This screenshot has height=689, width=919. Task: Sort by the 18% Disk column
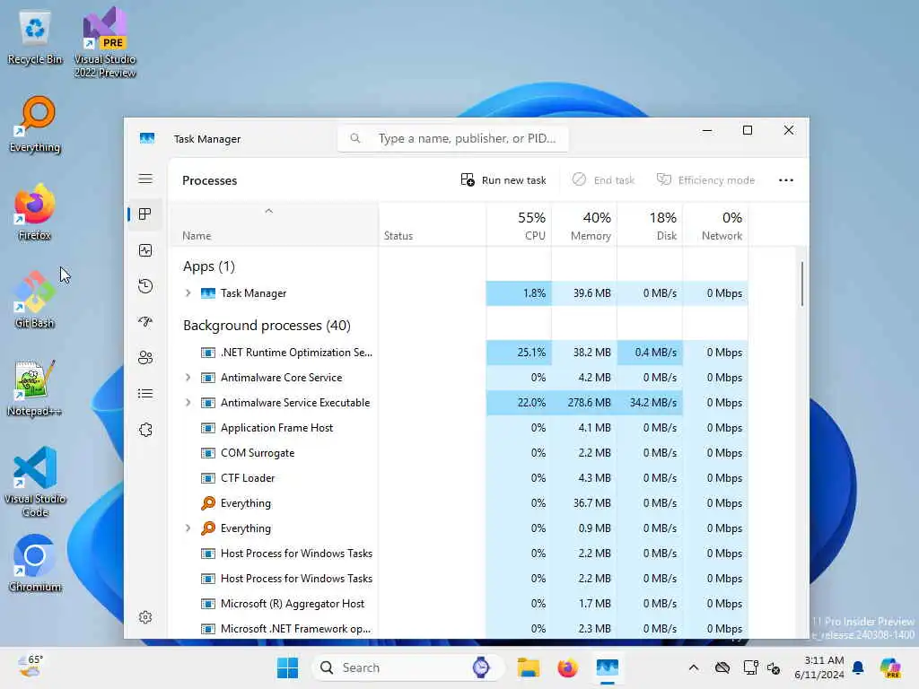650,225
